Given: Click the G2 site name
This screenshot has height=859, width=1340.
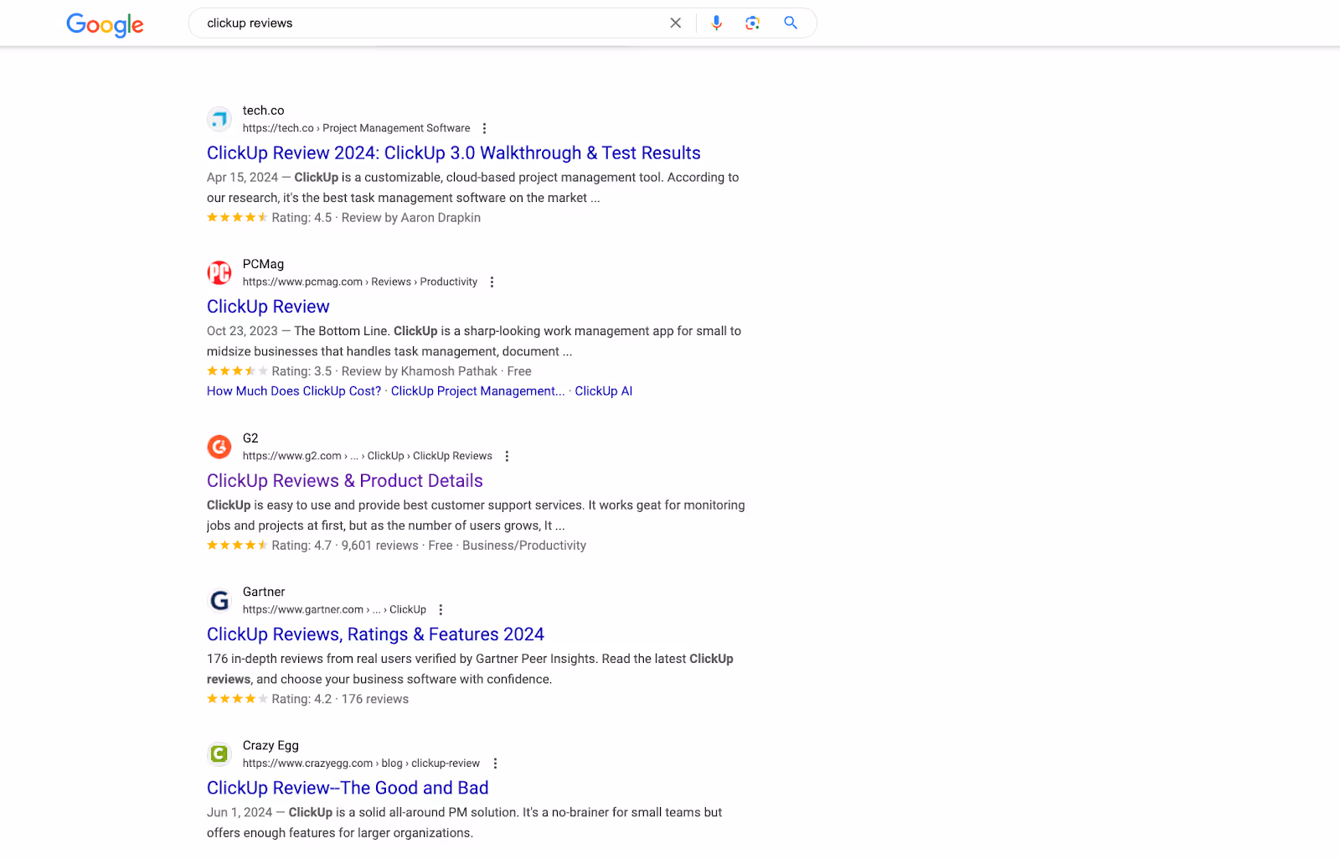Looking at the screenshot, I should [250, 438].
